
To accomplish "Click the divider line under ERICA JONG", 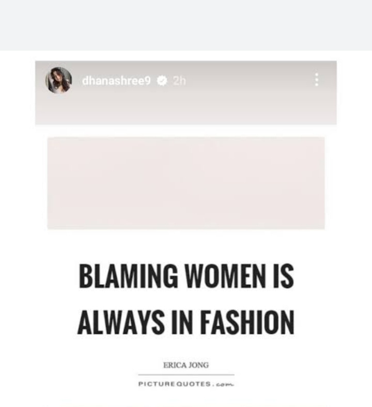I will tap(186, 374).
